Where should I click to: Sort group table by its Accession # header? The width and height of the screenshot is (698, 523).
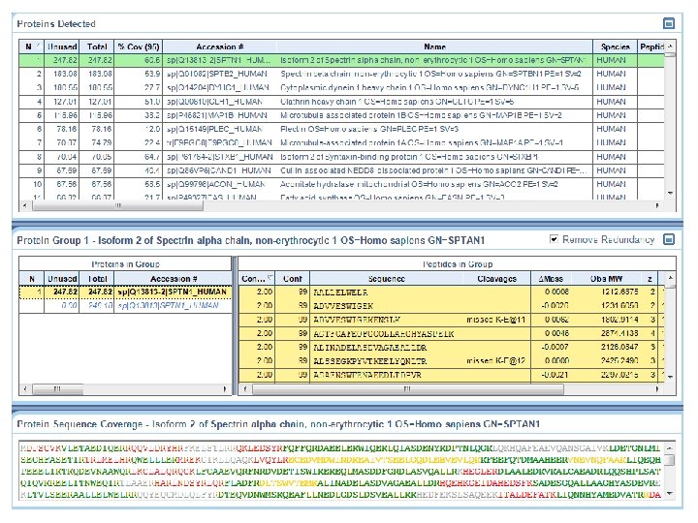point(174,278)
